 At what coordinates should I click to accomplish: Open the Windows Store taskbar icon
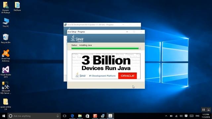coord(87,116)
